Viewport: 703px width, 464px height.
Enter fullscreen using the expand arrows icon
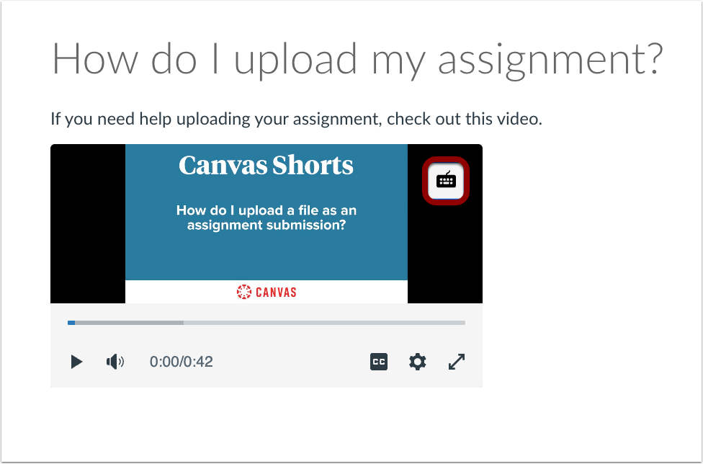pyautogui.click(x=457, y=362)
